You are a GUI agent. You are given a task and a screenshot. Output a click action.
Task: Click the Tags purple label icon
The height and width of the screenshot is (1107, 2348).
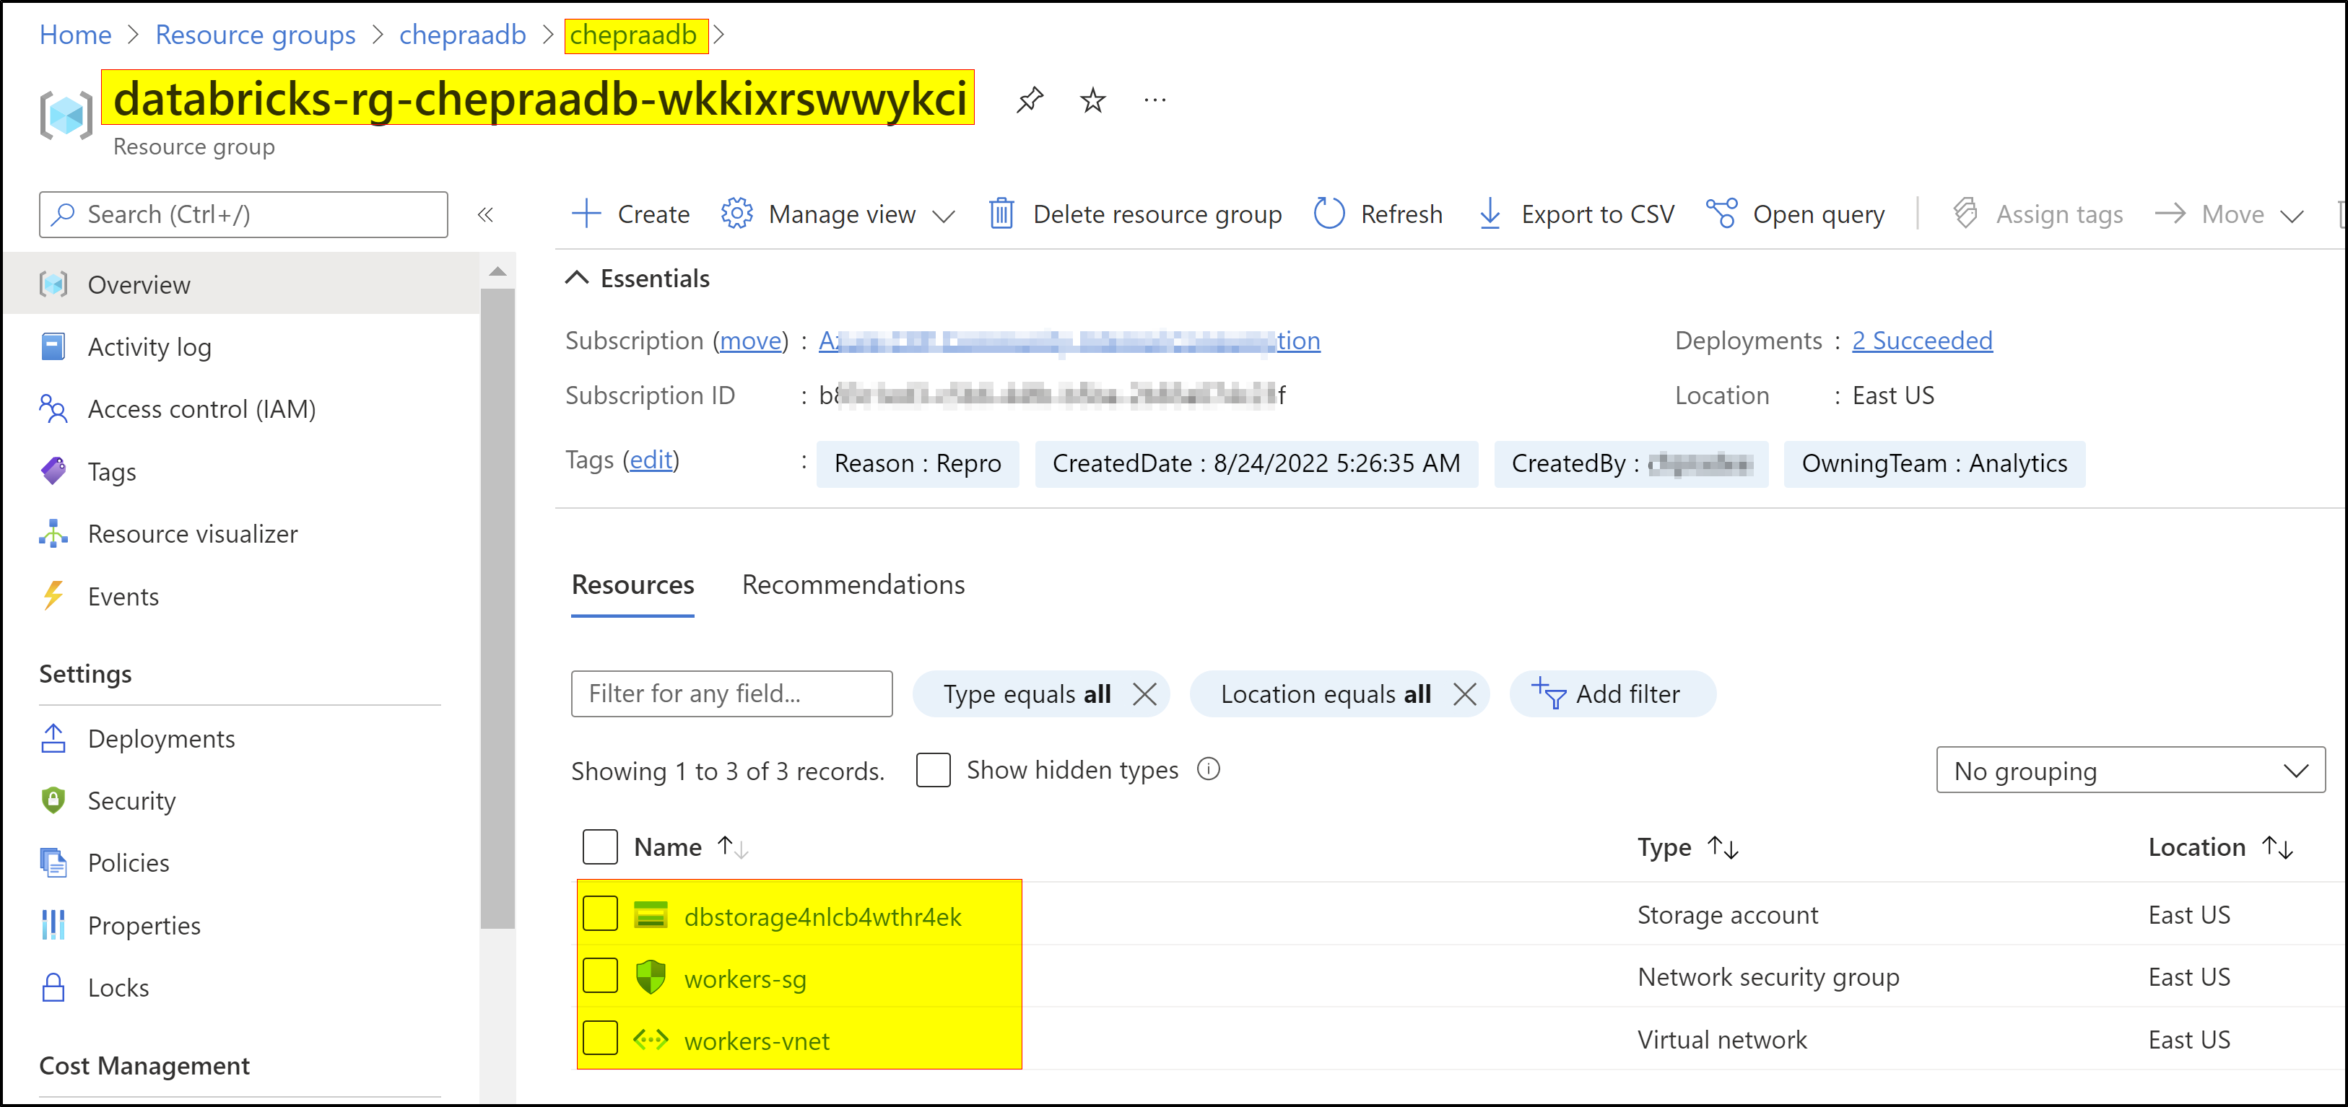click(53, 471)
